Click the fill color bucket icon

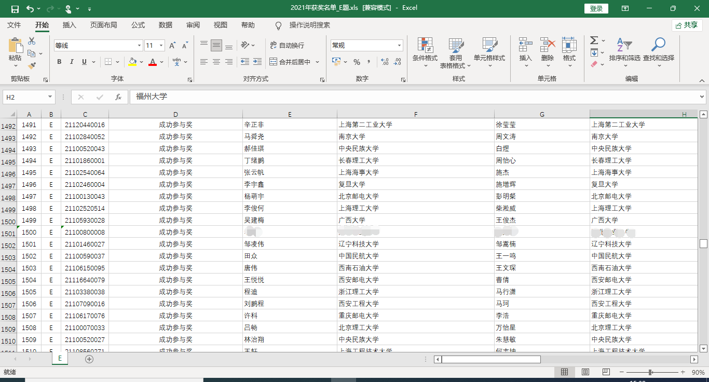(x=132, y=62)
